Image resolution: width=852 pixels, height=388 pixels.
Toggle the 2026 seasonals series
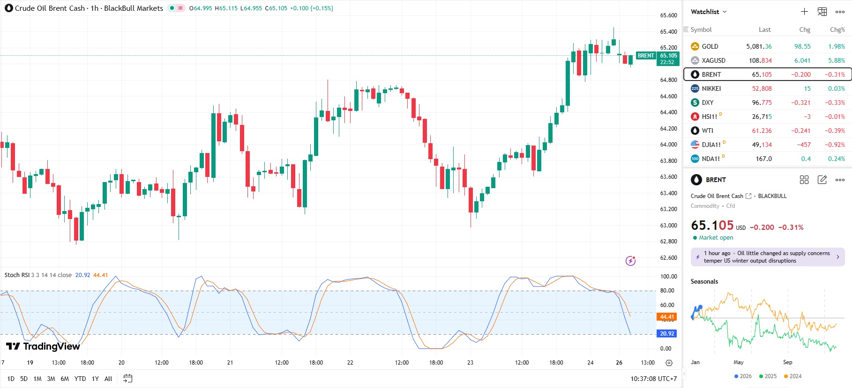743,376
